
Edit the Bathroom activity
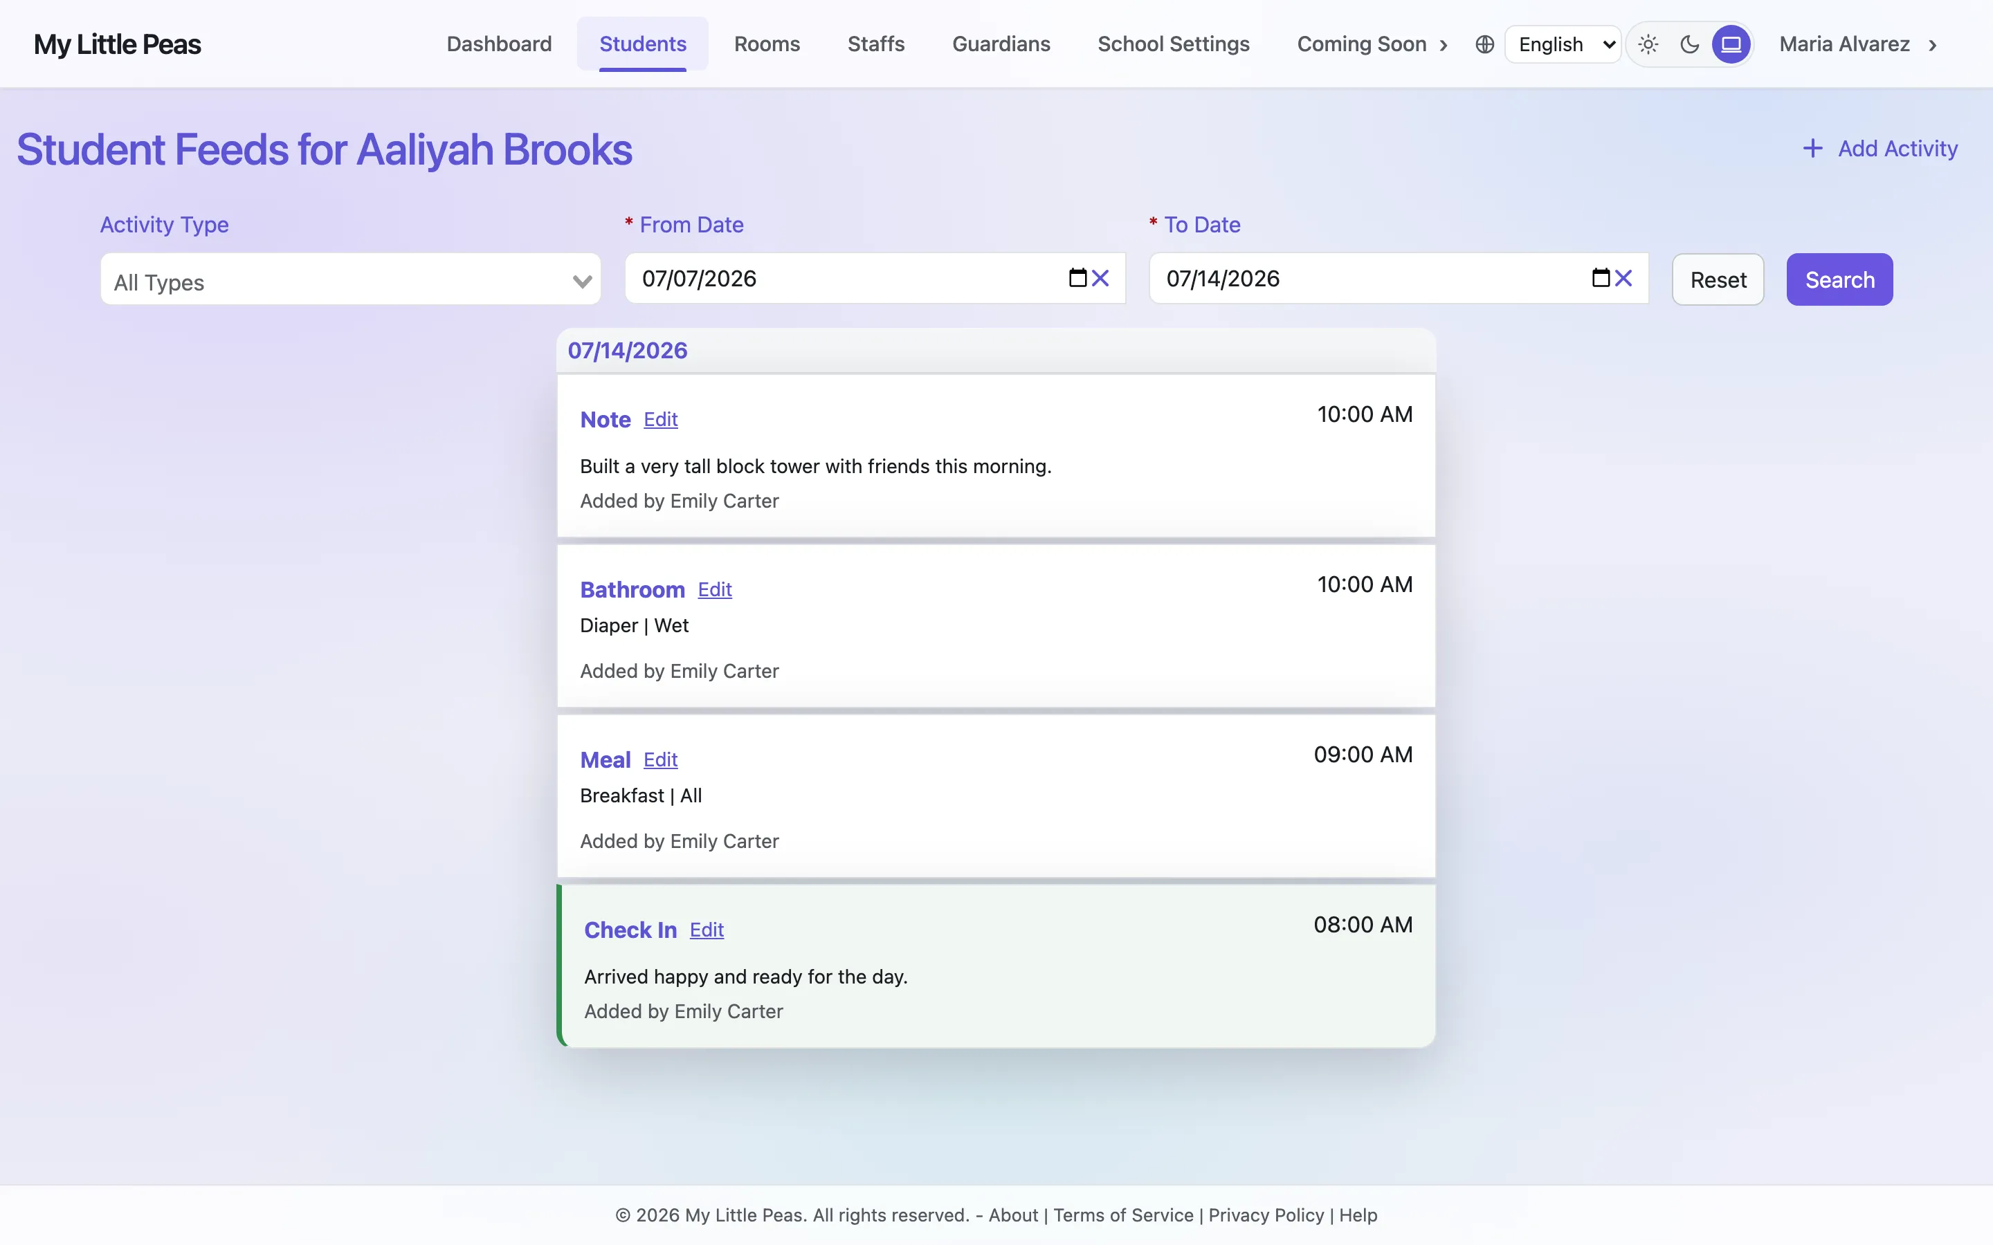714,589
